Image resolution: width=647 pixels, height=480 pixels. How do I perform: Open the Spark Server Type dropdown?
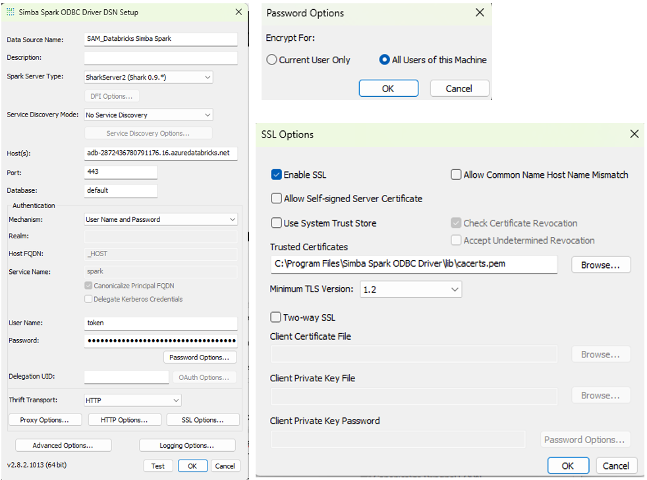[148, 77]
